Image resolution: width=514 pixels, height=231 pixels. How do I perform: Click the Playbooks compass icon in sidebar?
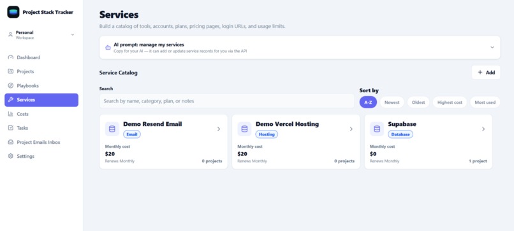10,86
